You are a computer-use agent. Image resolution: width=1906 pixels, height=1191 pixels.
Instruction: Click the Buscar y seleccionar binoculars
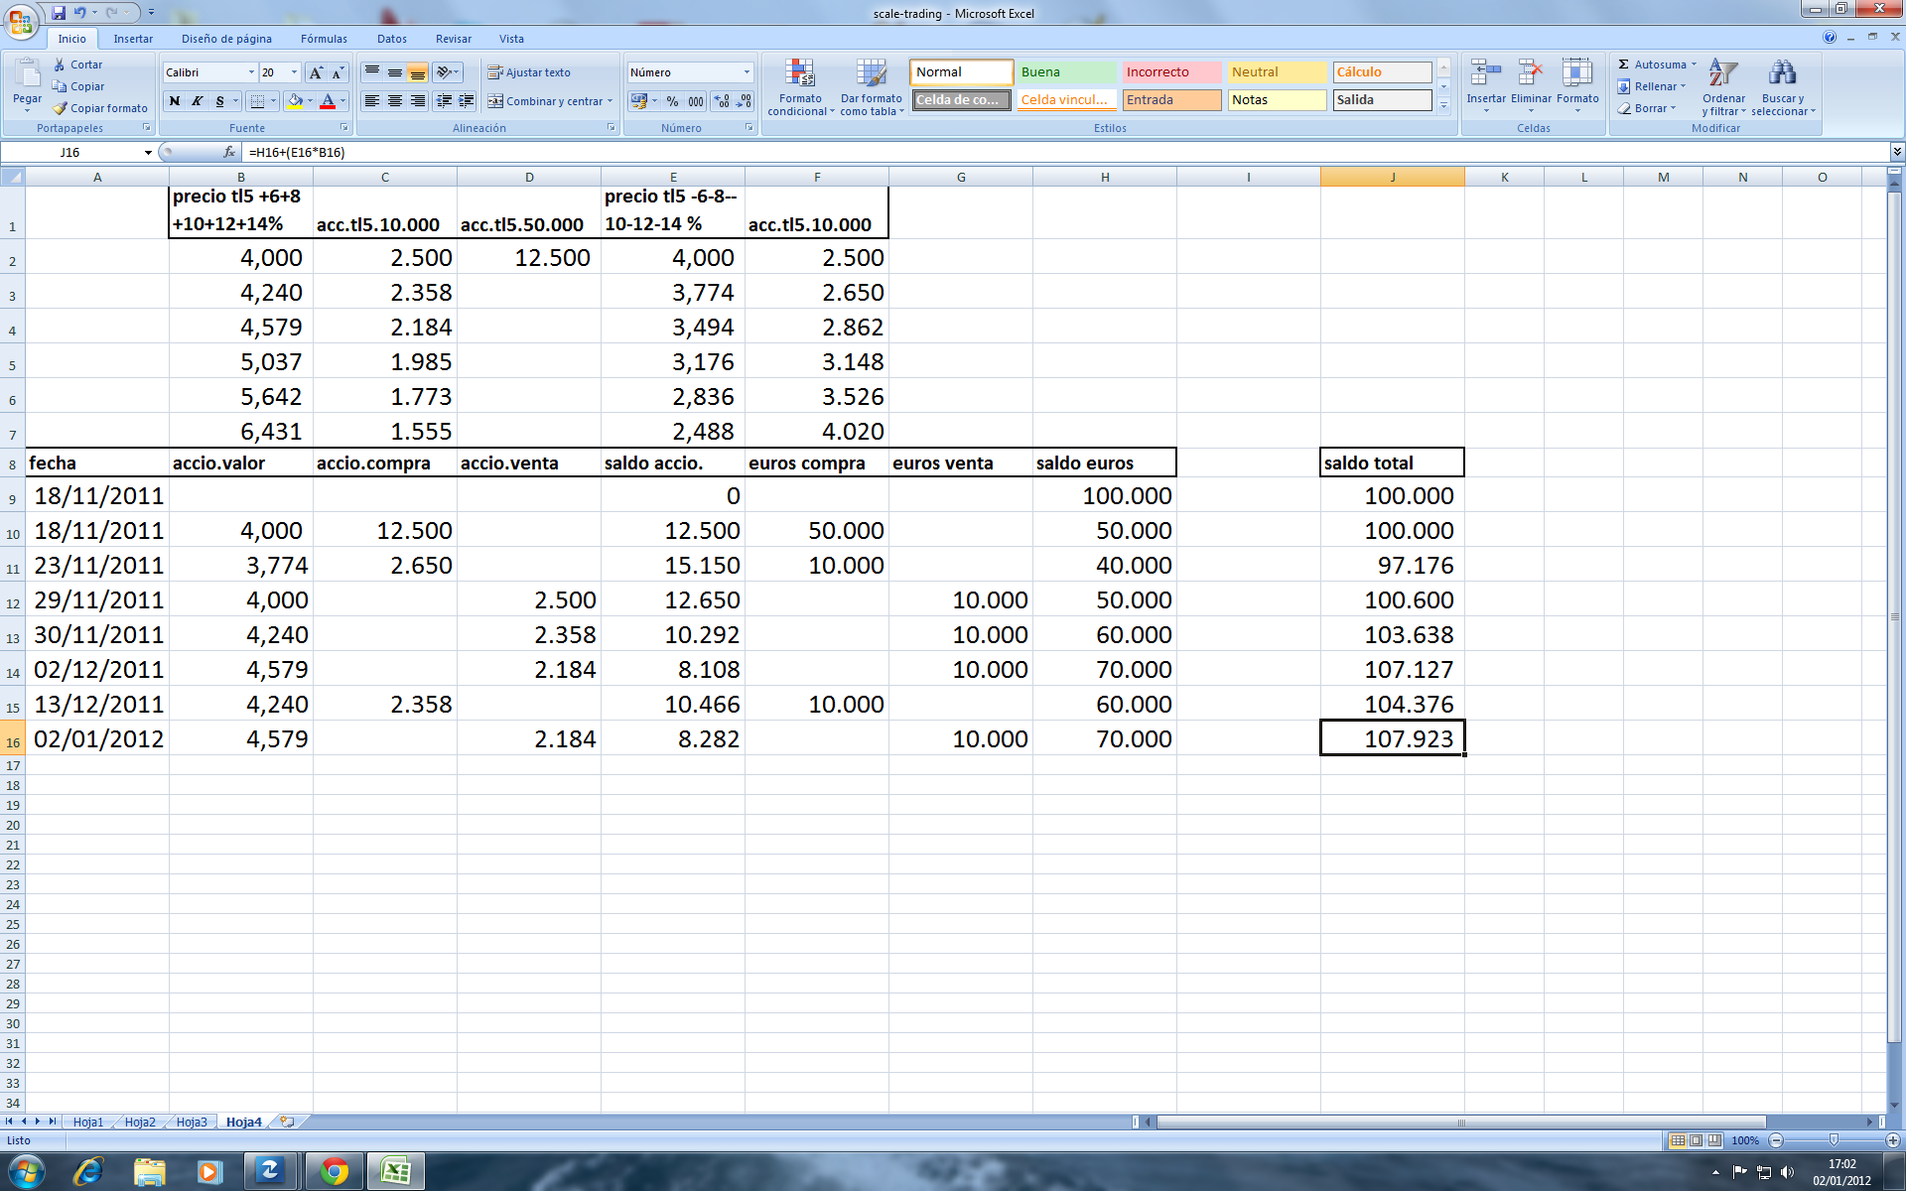pos(1782,73)
